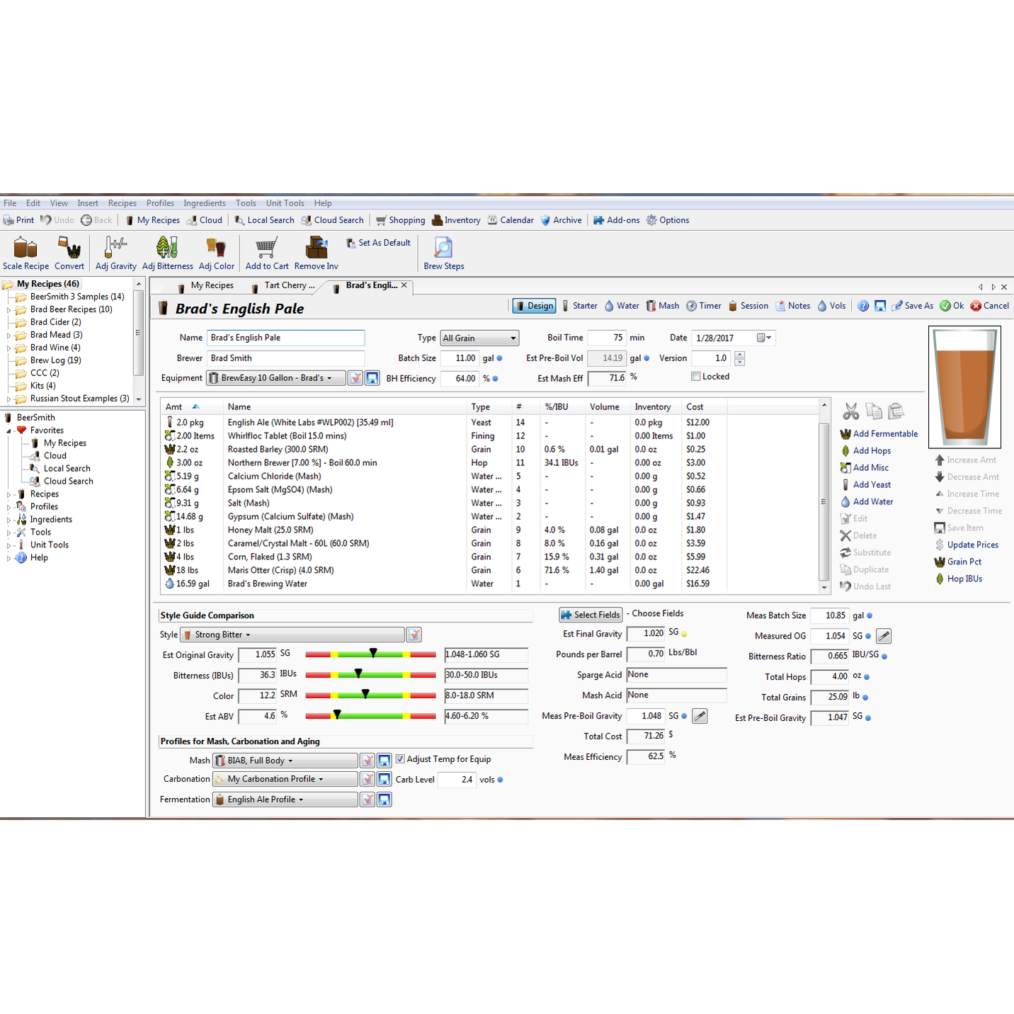Open the Type All Grain dropdown

click(x=479, y=338)
